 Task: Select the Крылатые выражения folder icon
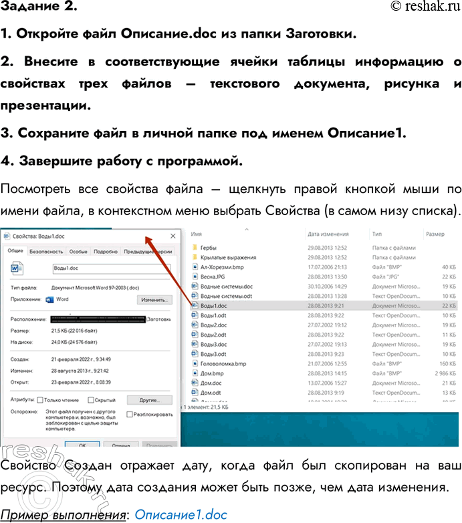pos(194,256)
